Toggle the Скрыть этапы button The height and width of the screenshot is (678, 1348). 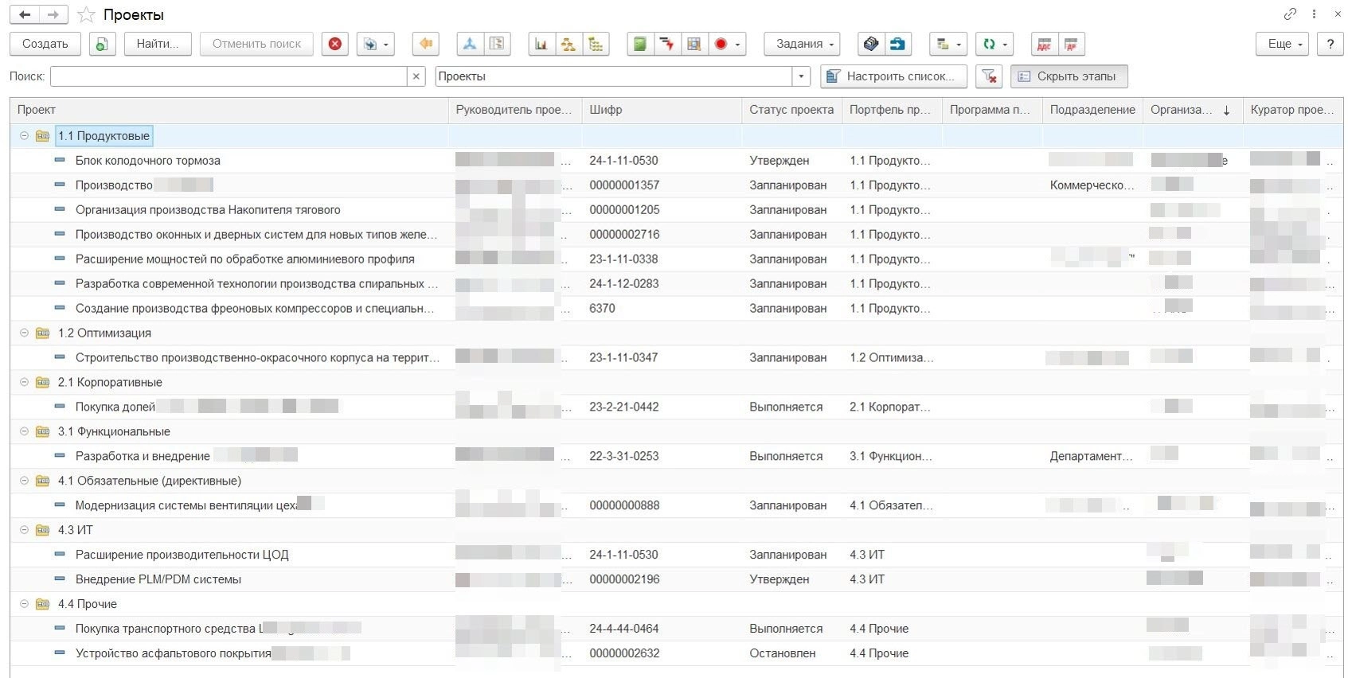pos(1069,76)
